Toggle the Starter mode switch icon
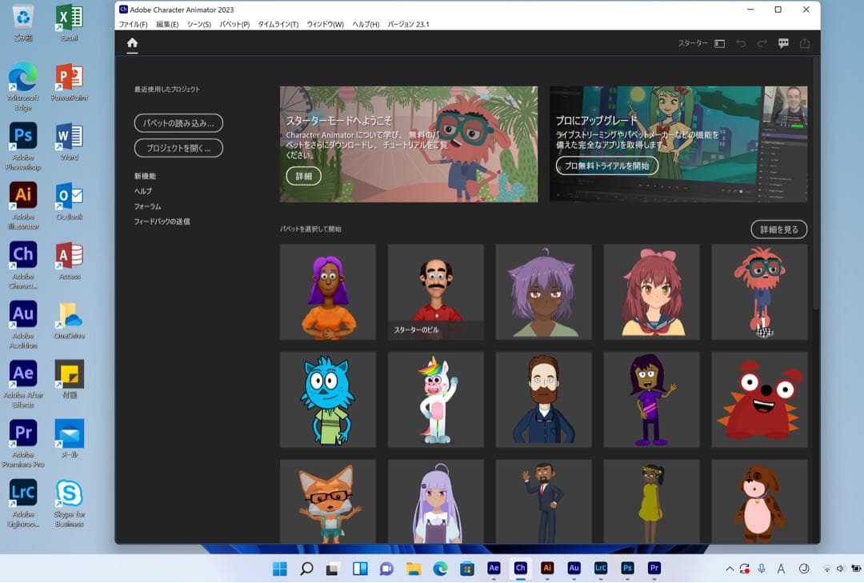 point(719,44)
